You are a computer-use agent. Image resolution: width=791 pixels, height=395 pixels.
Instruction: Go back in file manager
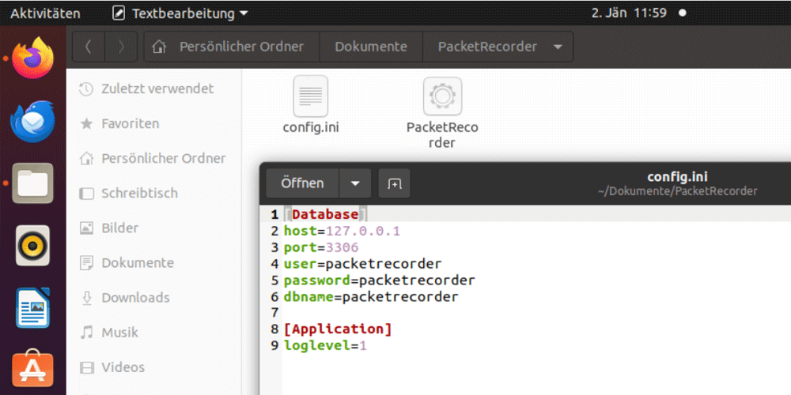pos(89,47)
